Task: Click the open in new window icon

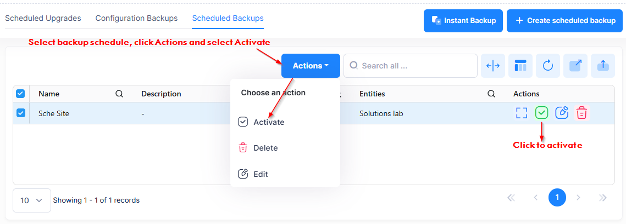Action: point(575,66)
